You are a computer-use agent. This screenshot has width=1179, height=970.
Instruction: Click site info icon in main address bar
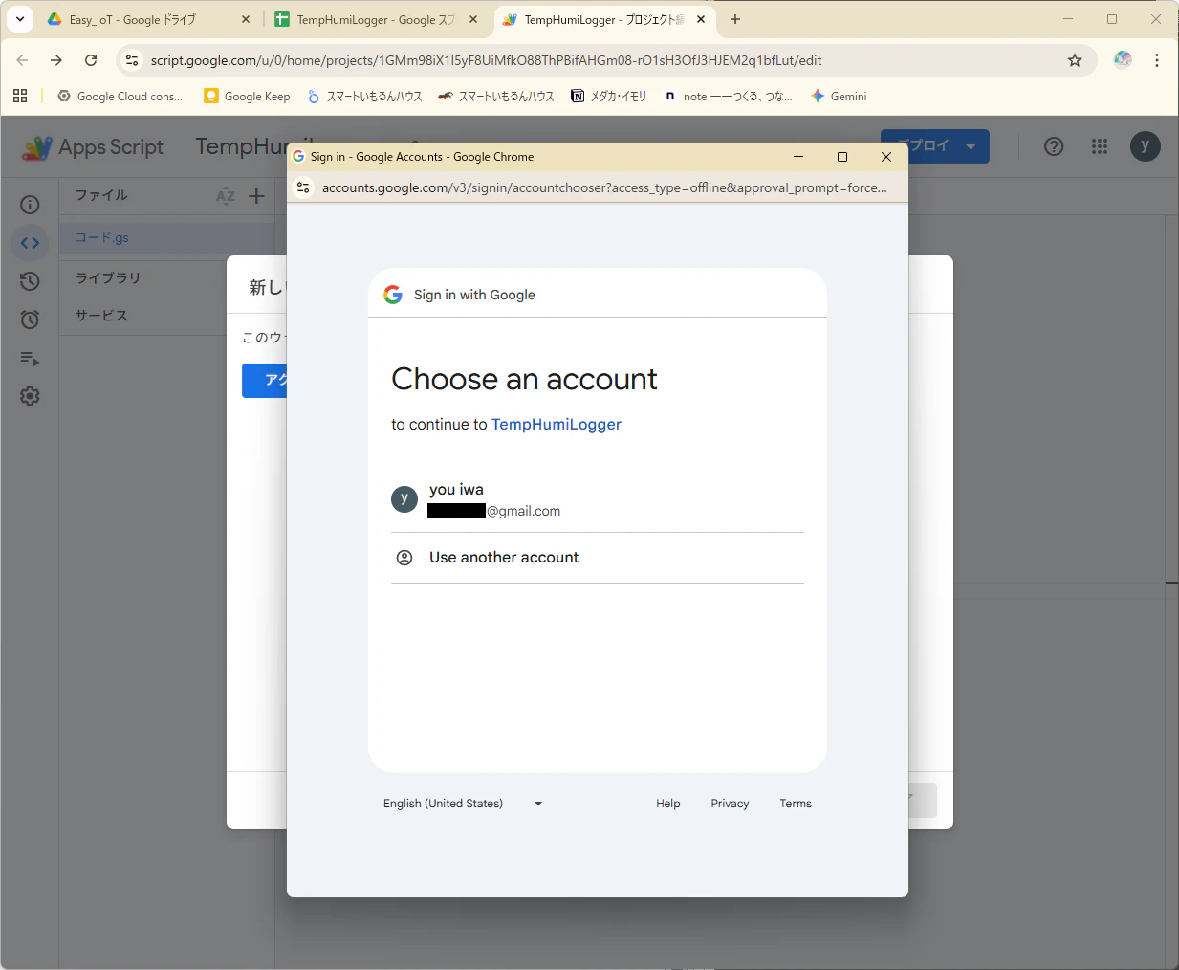coord(132,60)
